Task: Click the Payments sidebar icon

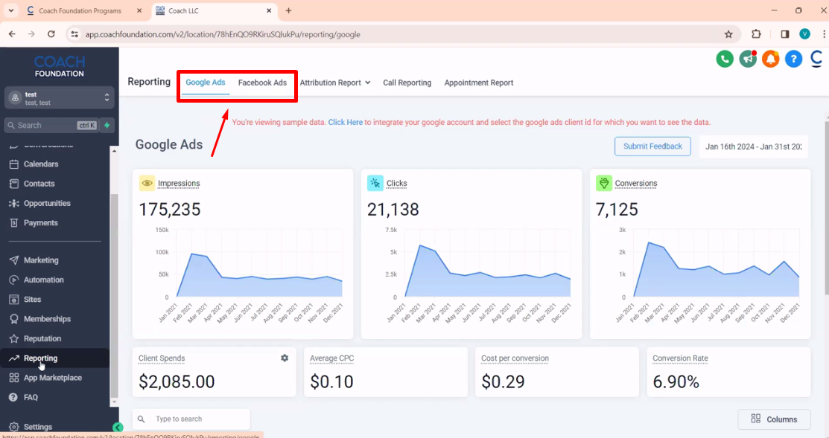Action: (14, 222)
